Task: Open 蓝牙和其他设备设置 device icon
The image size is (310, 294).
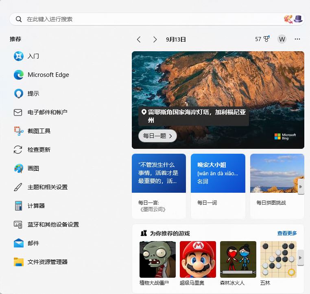Action: (18, 224)
